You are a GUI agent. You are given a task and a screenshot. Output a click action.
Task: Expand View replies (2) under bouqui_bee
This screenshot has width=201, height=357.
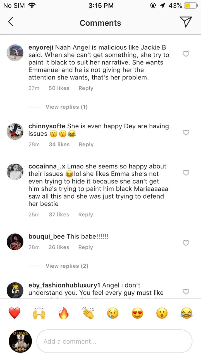click(x=67, y=266)
